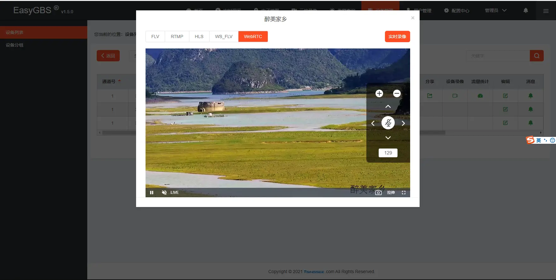The image size is (556, 280).
Task: Switch to the HLS stream tab
Action: 199,36
